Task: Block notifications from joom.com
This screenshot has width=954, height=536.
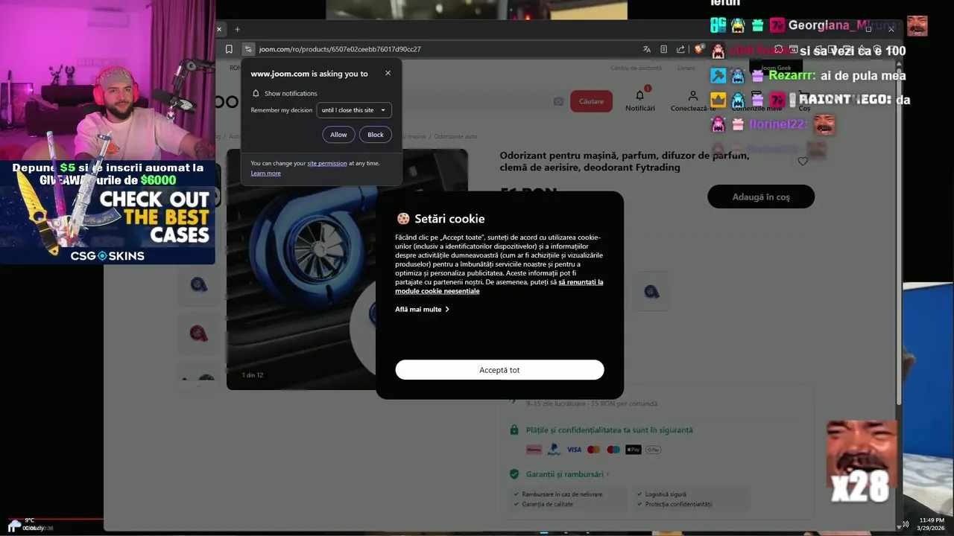Action: tap(376, 135)
